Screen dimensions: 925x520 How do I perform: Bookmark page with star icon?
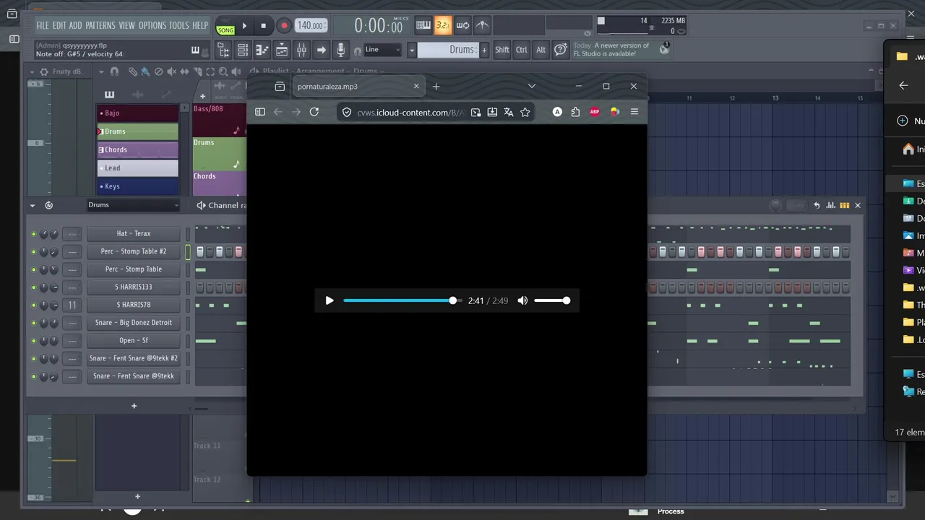pos(525,112)
